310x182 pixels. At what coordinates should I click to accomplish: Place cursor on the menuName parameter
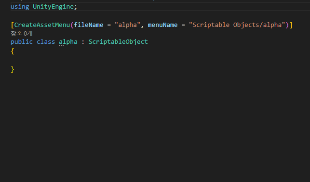162,25
